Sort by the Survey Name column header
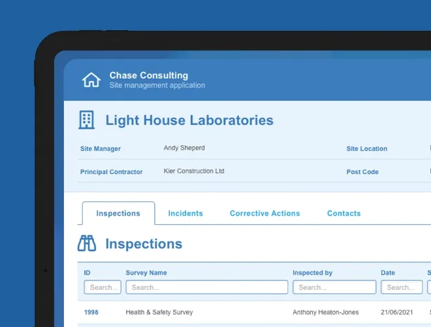 pos(146,273)
